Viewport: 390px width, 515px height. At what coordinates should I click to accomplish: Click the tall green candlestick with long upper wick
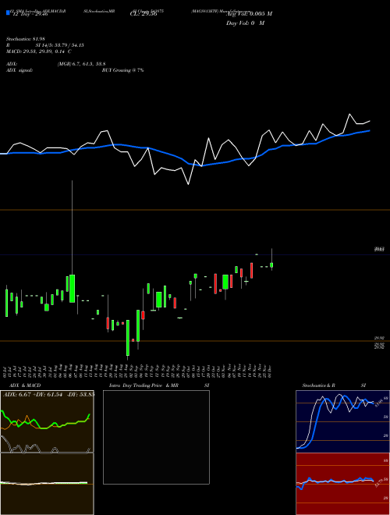[x=72, y=289]
